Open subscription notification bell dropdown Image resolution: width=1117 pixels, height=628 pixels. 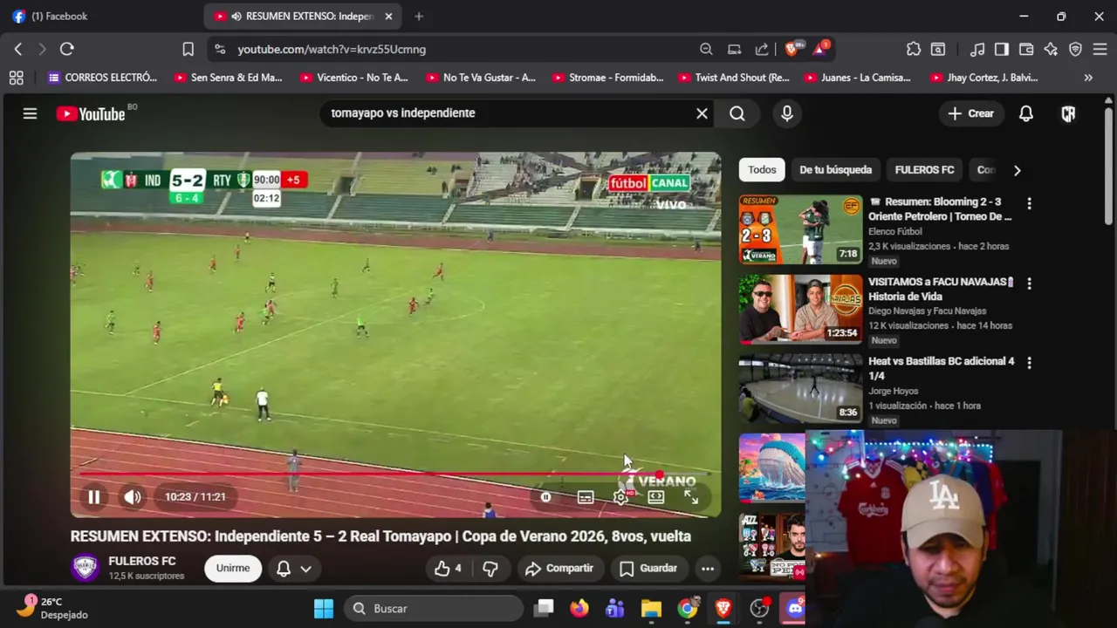pos(294,569)
